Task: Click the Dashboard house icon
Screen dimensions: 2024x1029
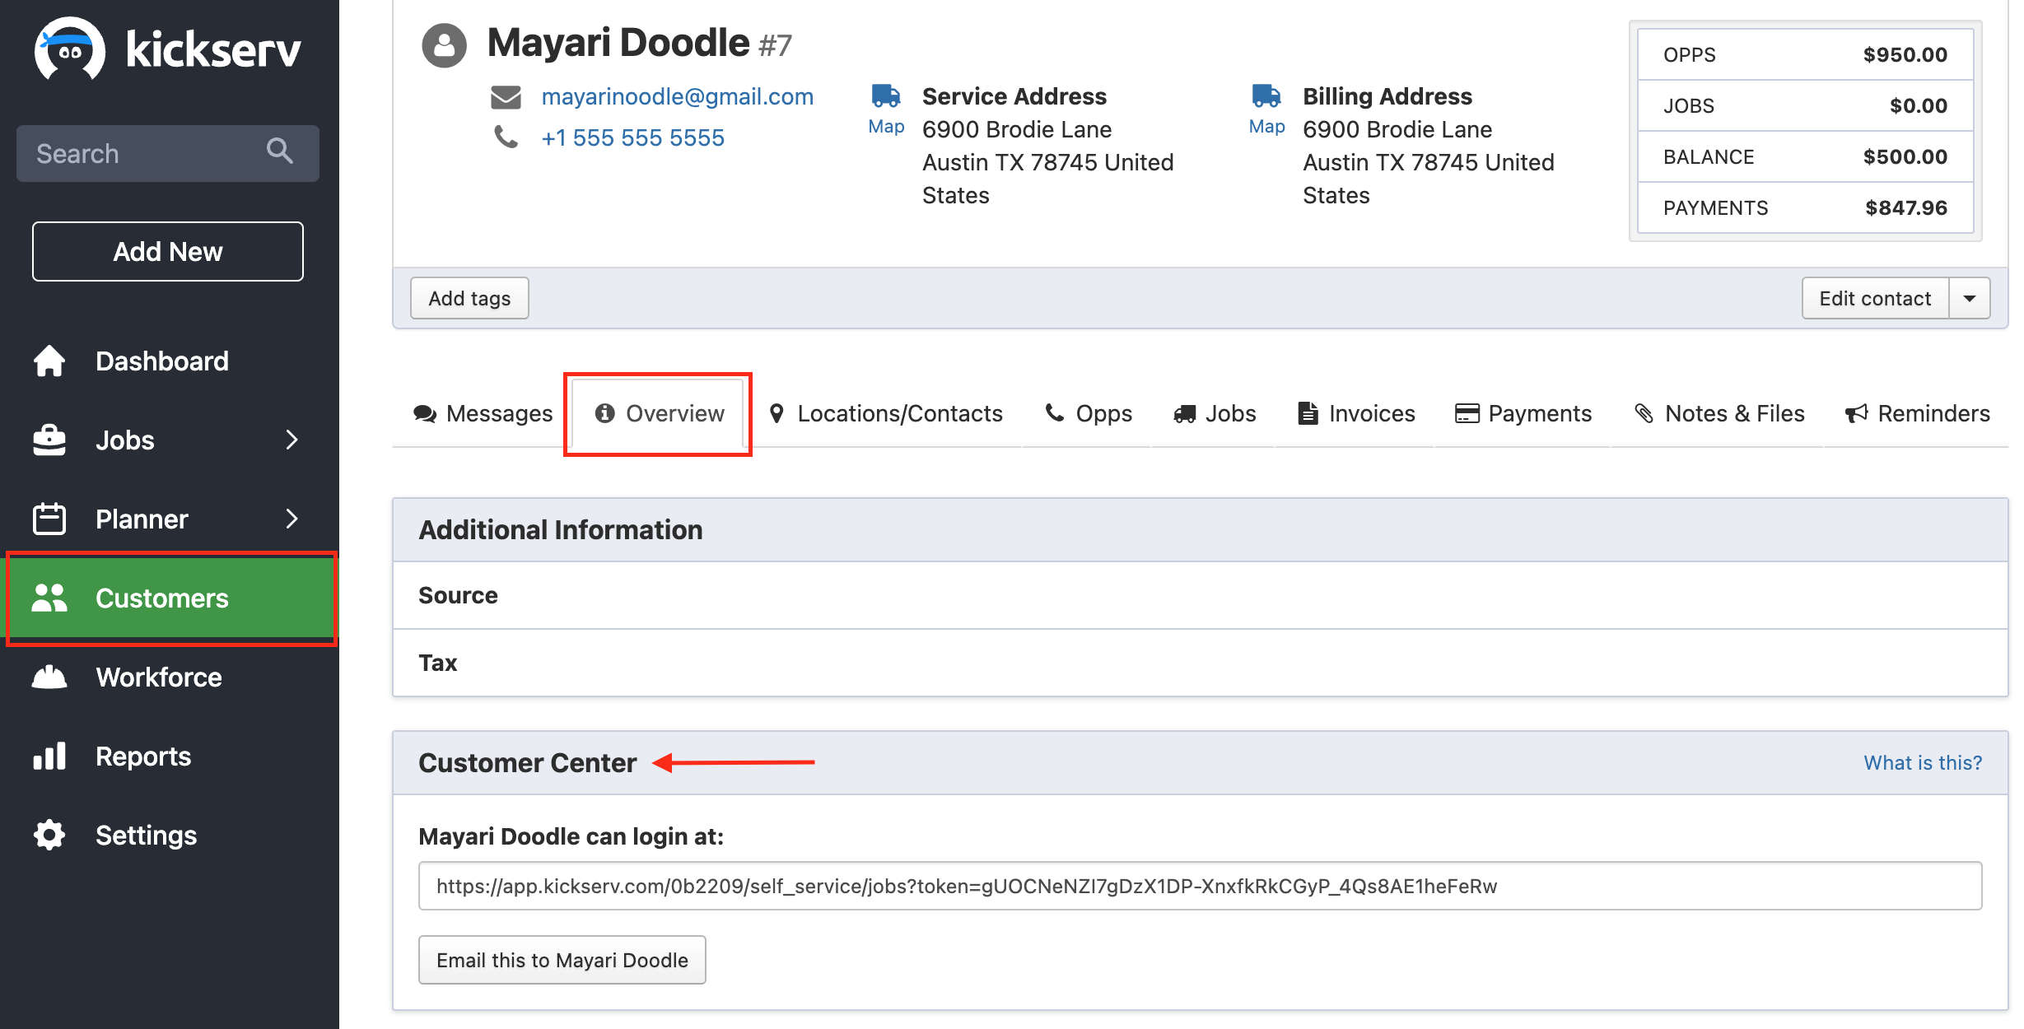Action: pos(49,361)
